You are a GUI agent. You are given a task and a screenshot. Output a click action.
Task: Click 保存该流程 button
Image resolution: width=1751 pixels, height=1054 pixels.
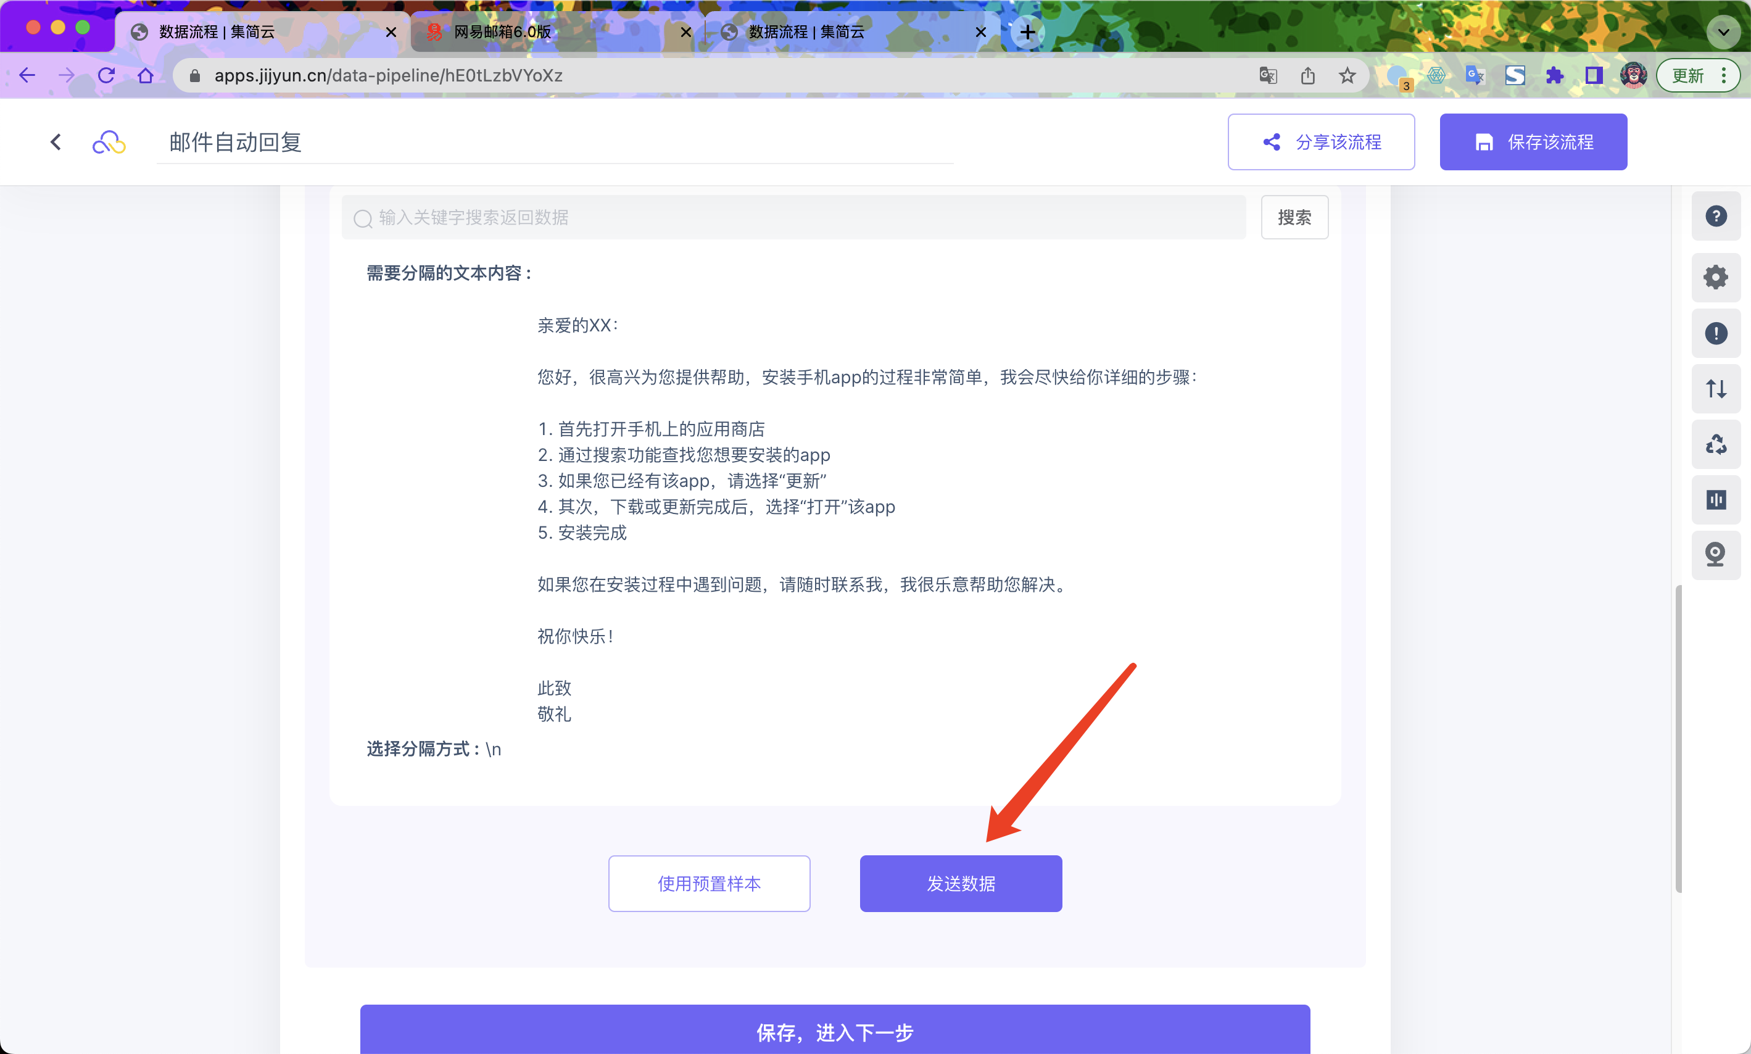point(1533,142)
